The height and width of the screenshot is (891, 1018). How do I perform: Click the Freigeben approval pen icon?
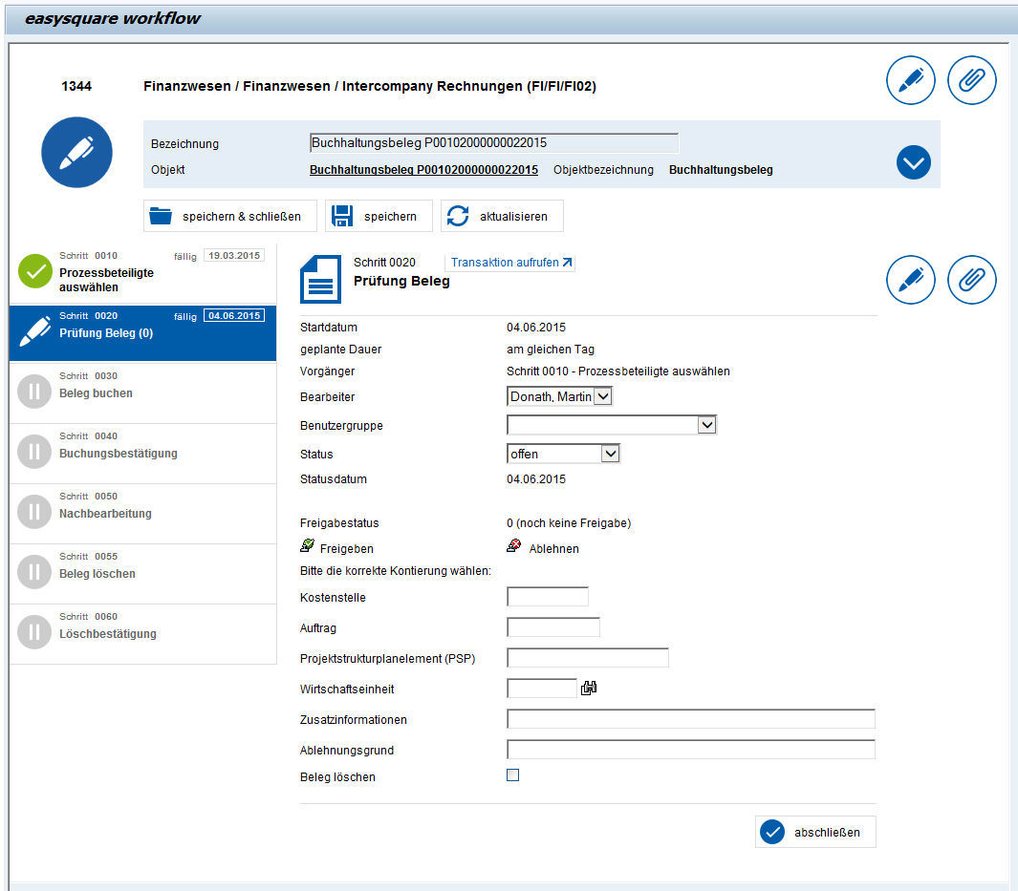click(307, 547)
